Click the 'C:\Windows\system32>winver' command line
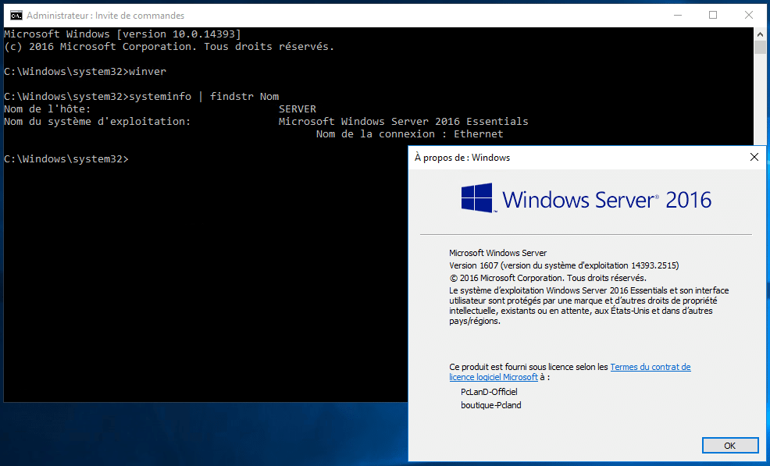This screenshot has width=770, height=466. click(85, 71)
